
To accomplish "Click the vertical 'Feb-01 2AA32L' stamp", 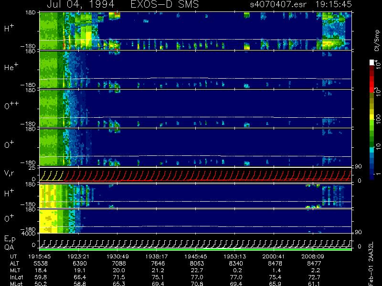I will tap(371, 264).
